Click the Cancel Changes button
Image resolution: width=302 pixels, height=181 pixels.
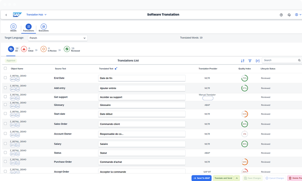coord(275,178)
